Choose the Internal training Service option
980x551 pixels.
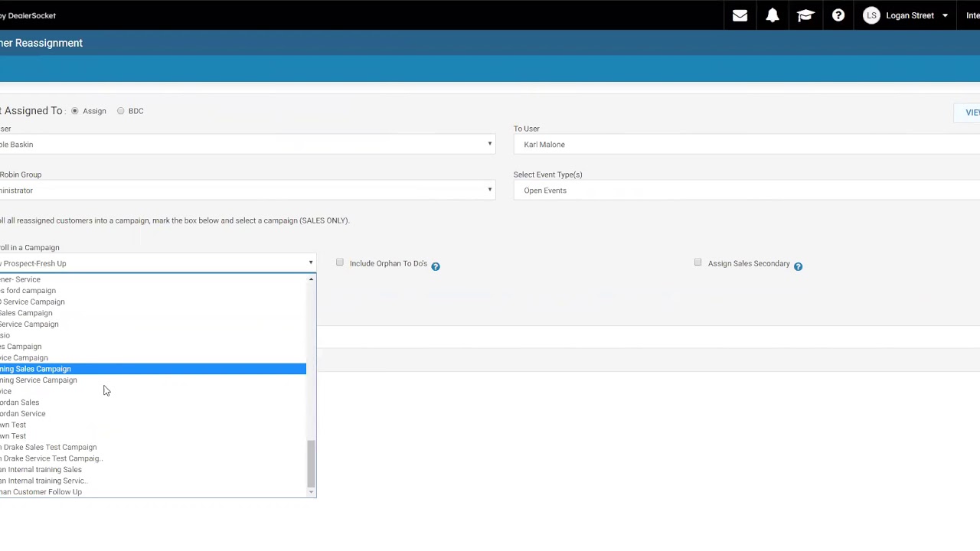(153, 481)
